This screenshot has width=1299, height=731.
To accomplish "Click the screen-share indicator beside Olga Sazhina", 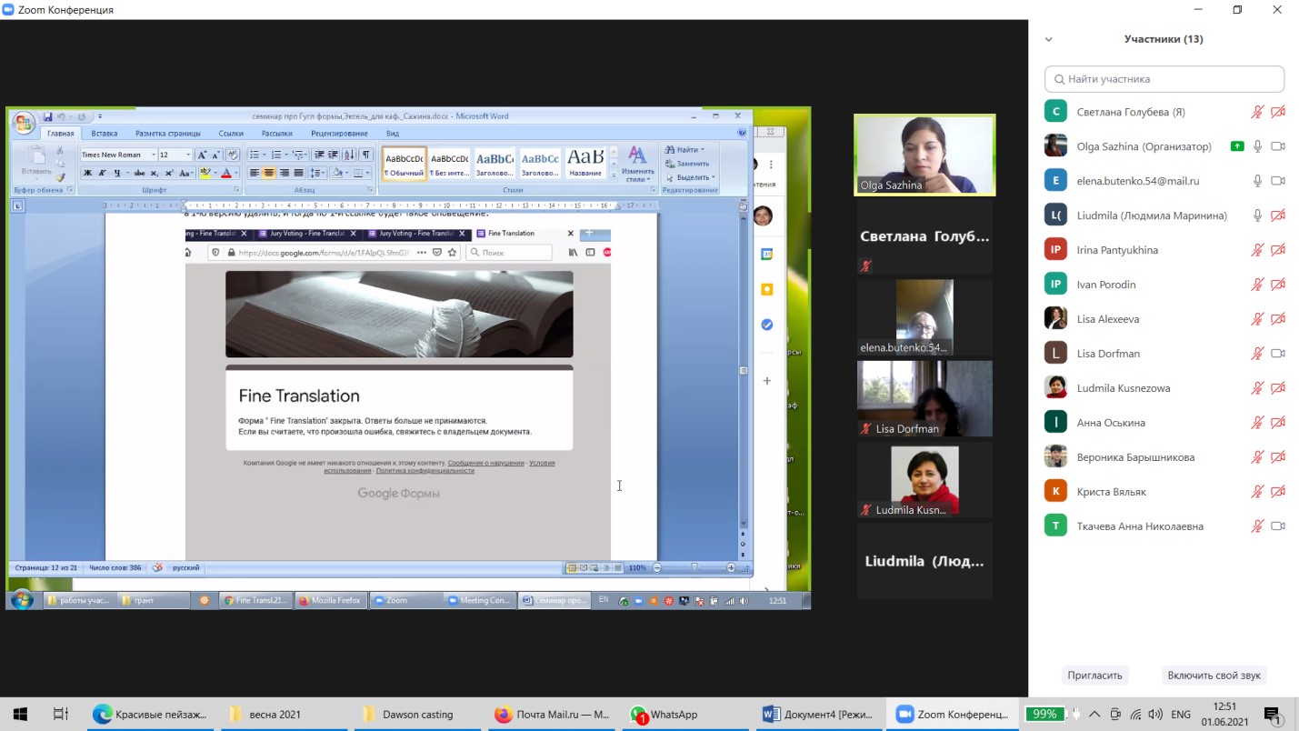I will (1236, 146).
